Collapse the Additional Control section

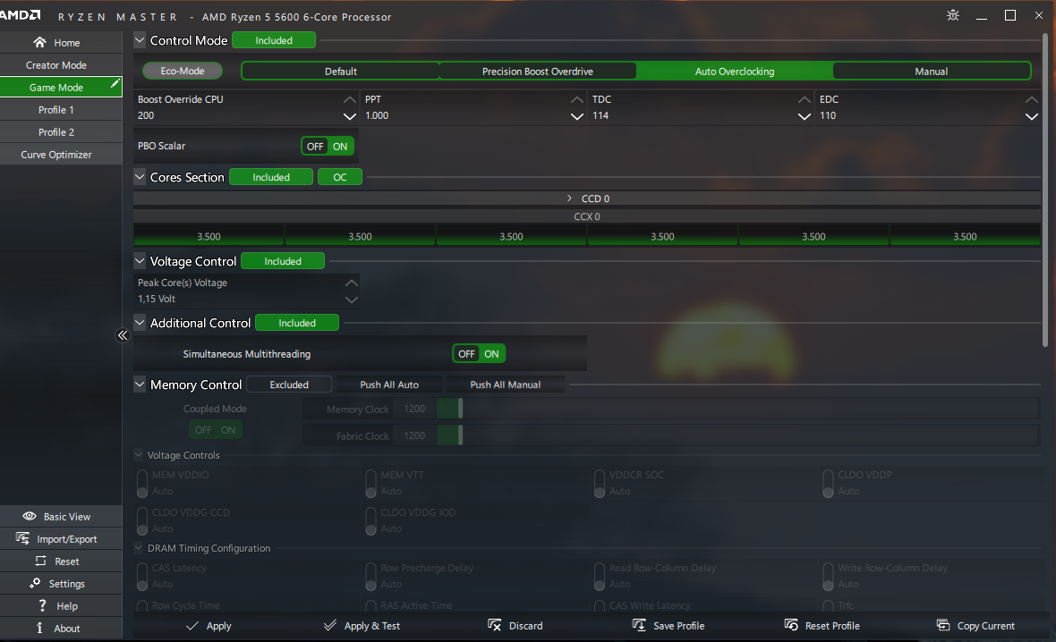[140, 323]
